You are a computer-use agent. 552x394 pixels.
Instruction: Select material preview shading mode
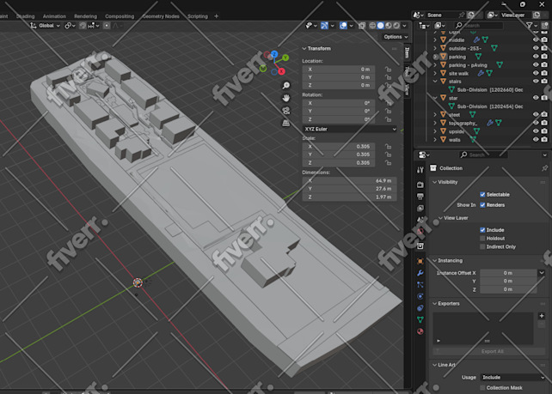(x=389, y=25)
